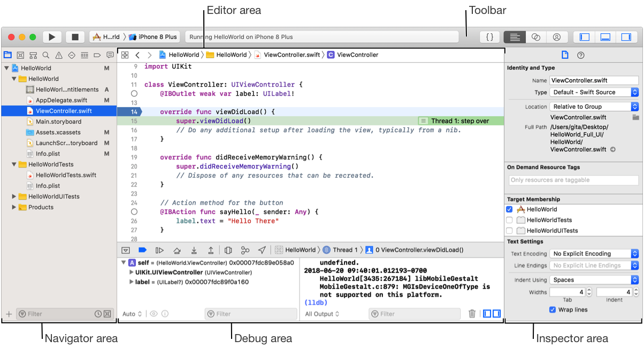Open the find navigator magnifier tab

[x=46, y=55]
